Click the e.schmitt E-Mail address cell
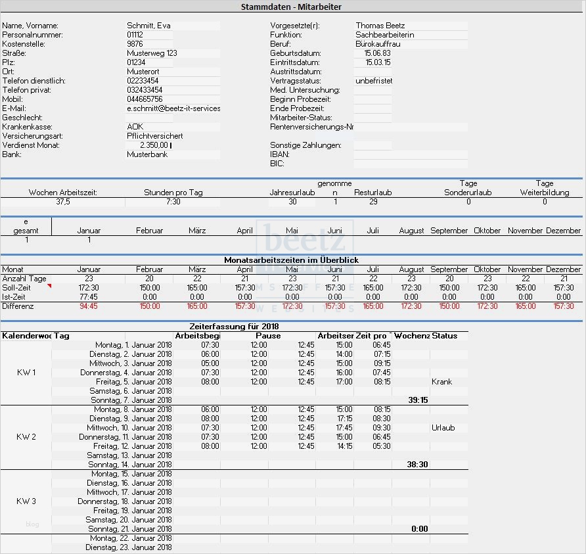The image size is (586, 554). point(173,108)
